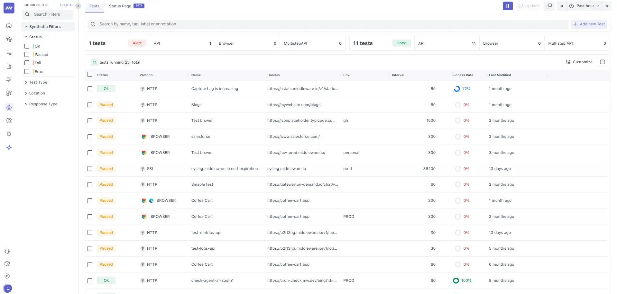
Task: Click the Add new Test button
Action: [x=589, y=24]
